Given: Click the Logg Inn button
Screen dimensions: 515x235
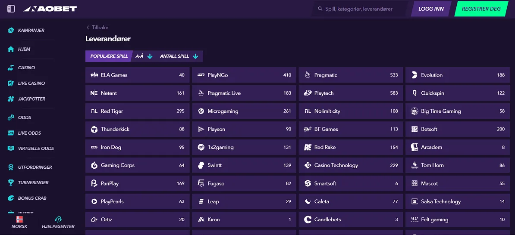Looking at the screenshot, I should click(x=431, y=9).
